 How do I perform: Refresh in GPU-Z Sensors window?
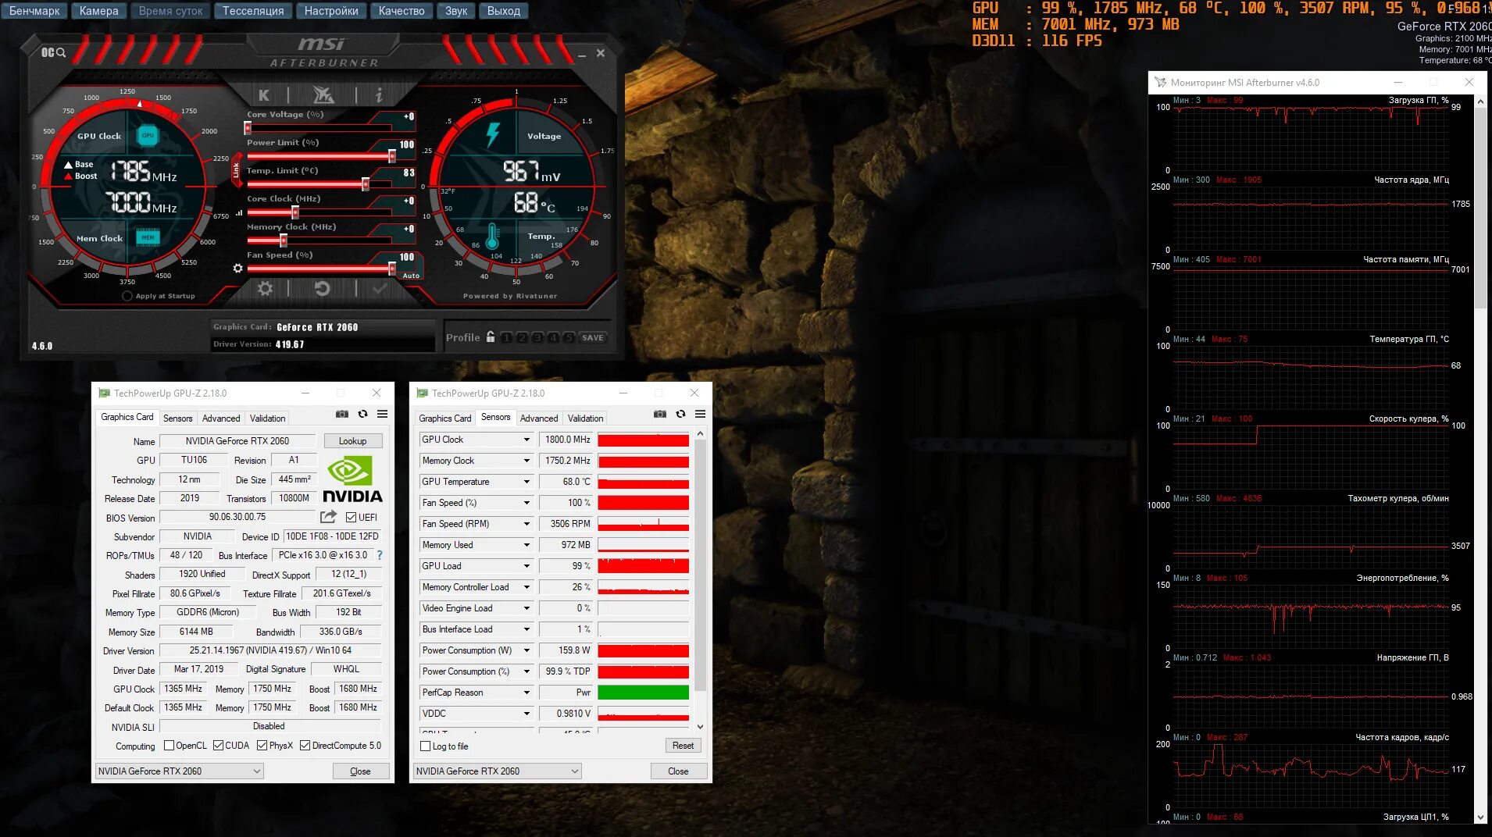coord(680,415)
